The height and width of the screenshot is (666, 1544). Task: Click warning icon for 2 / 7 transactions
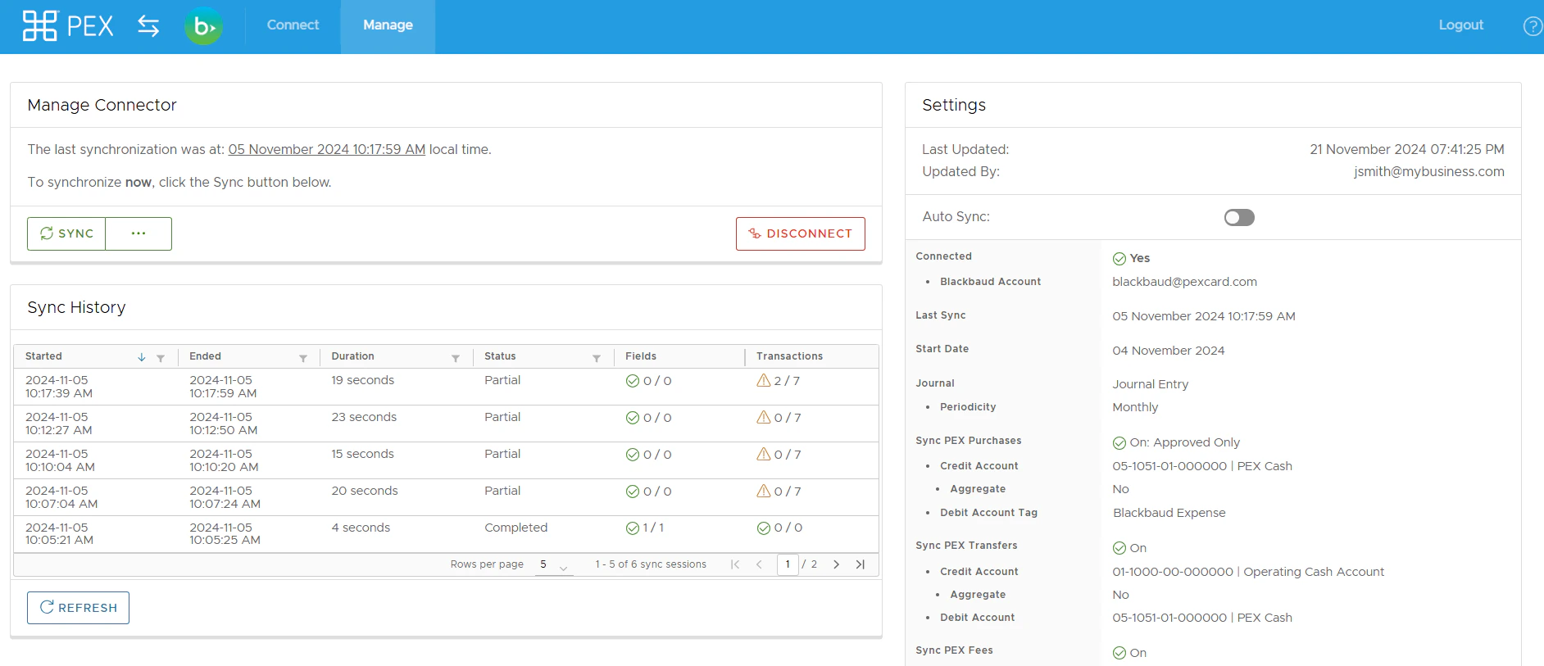coord(763,380)
